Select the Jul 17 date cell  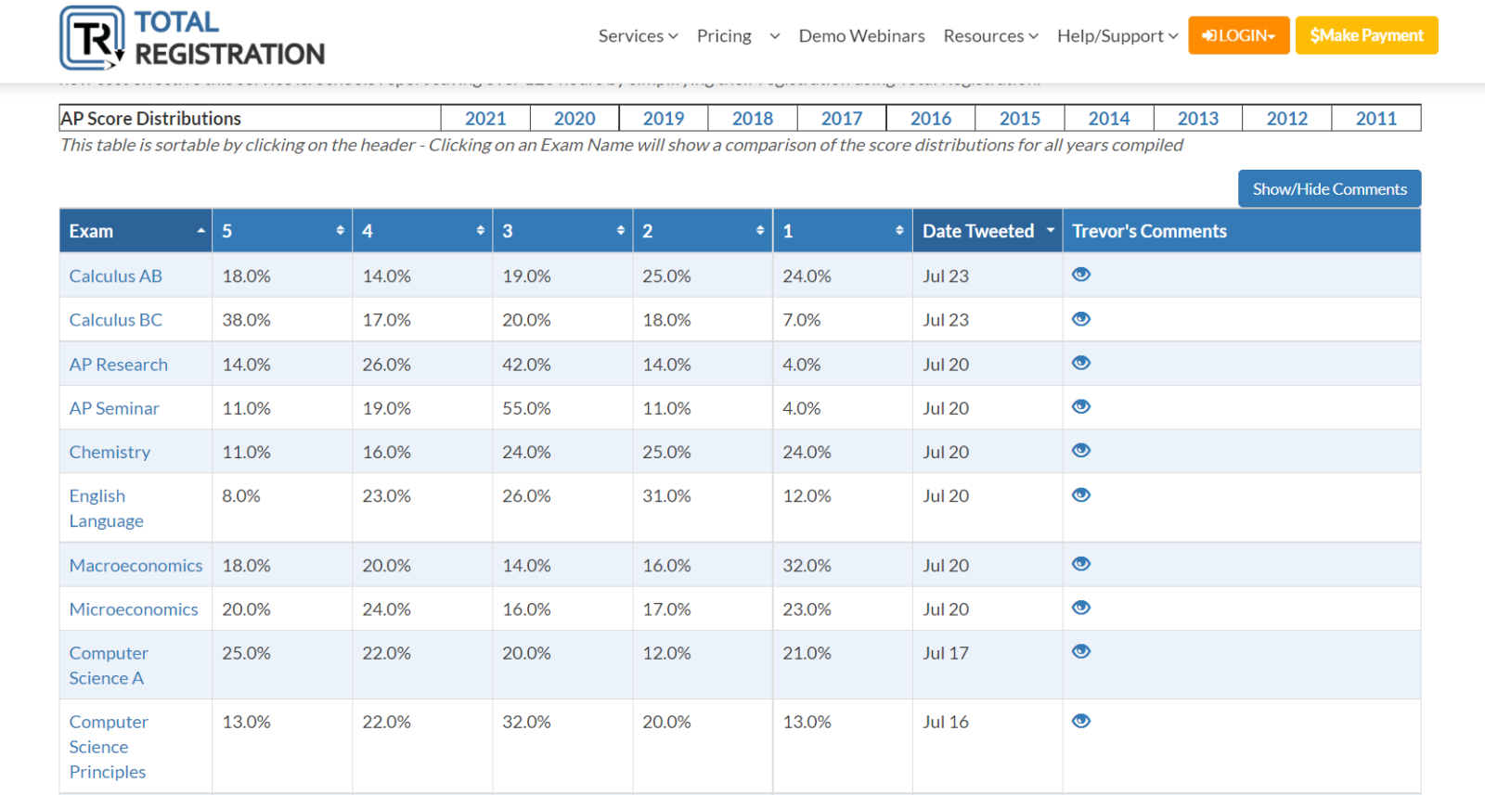pos(988,665)
